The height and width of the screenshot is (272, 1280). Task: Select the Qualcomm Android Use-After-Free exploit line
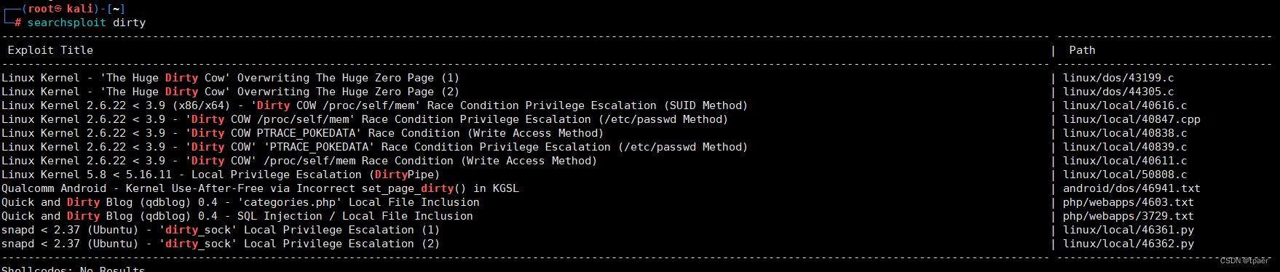pyautogui.click(x=260, y=188)
